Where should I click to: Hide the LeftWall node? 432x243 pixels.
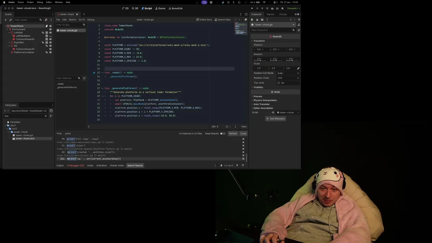(x=51, y=33)
